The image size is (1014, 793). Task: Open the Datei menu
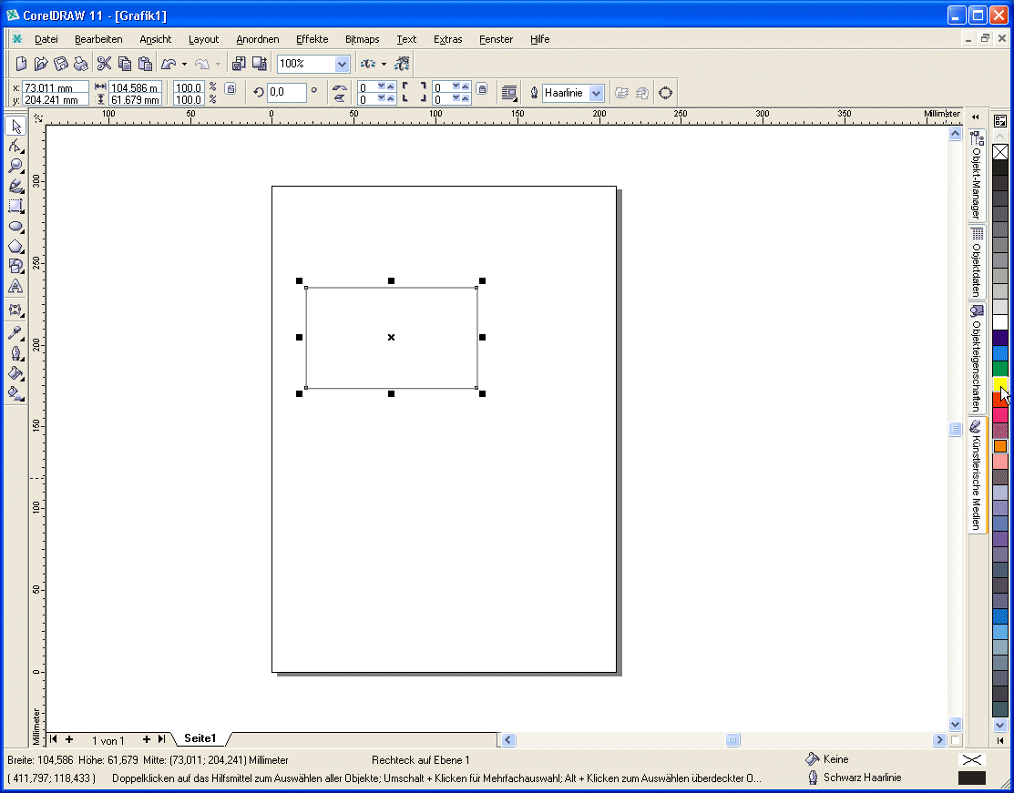coord(46,39)
